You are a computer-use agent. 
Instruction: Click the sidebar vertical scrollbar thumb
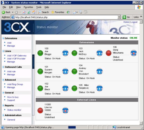click(33, 62)
